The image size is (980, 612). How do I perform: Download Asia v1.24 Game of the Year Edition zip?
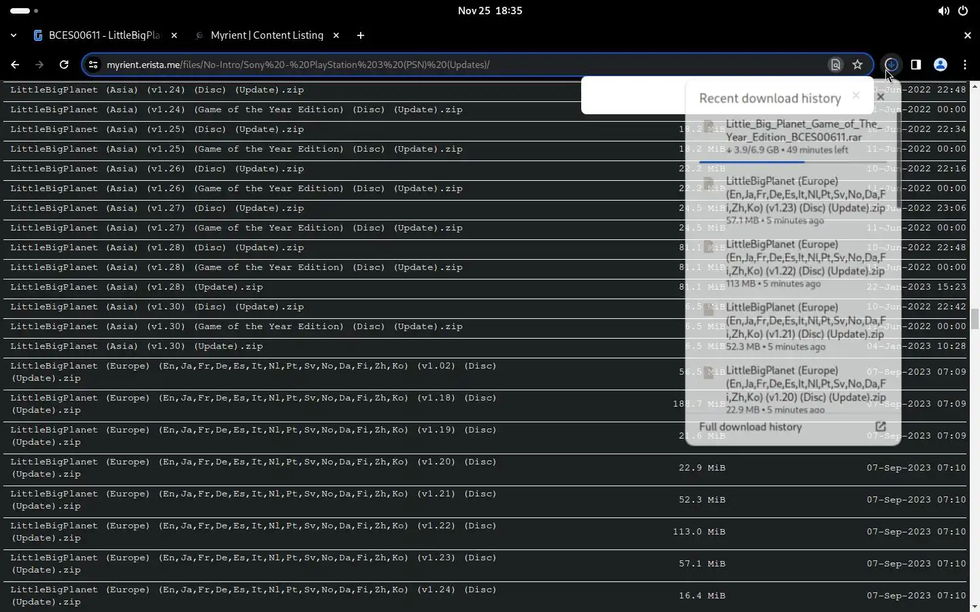pyautogui.click(x=236, y=109)
